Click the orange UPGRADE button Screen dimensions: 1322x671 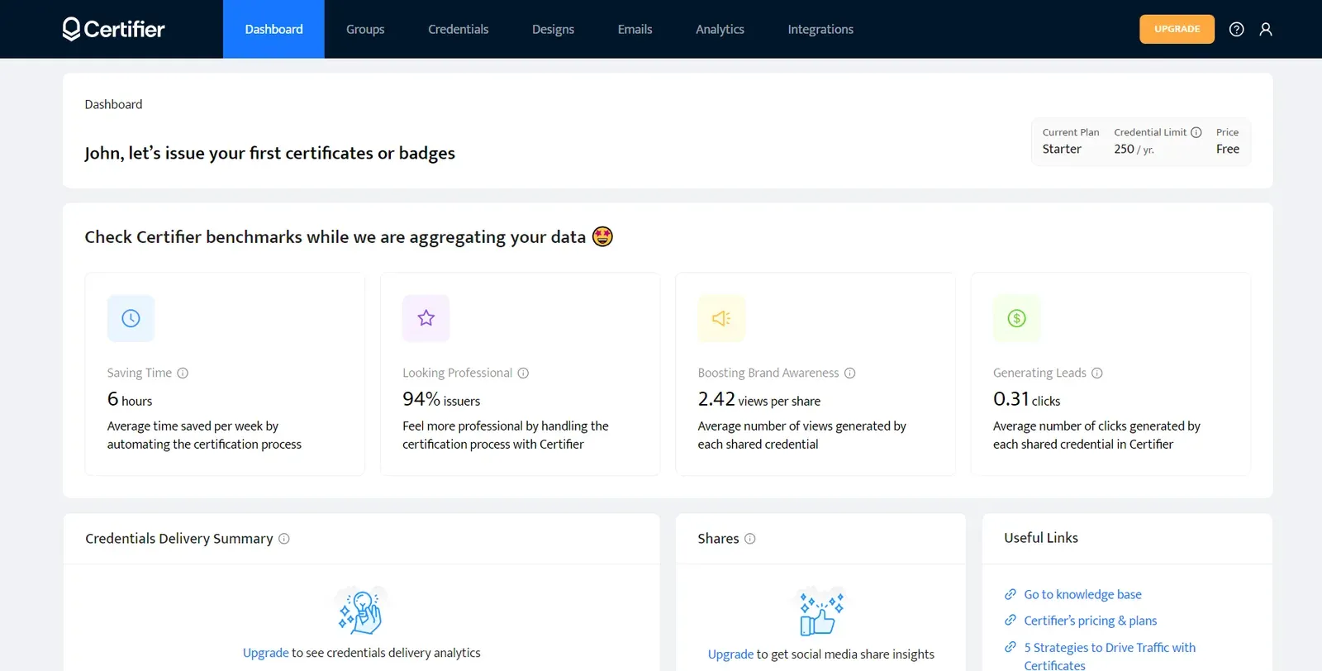1177,29
